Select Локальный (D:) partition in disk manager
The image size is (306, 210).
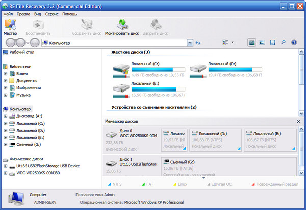click(x=213, y=139)
